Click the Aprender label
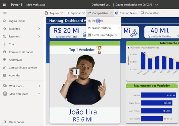The width and height of the screenshot is (179, 126). click(15, 75)
